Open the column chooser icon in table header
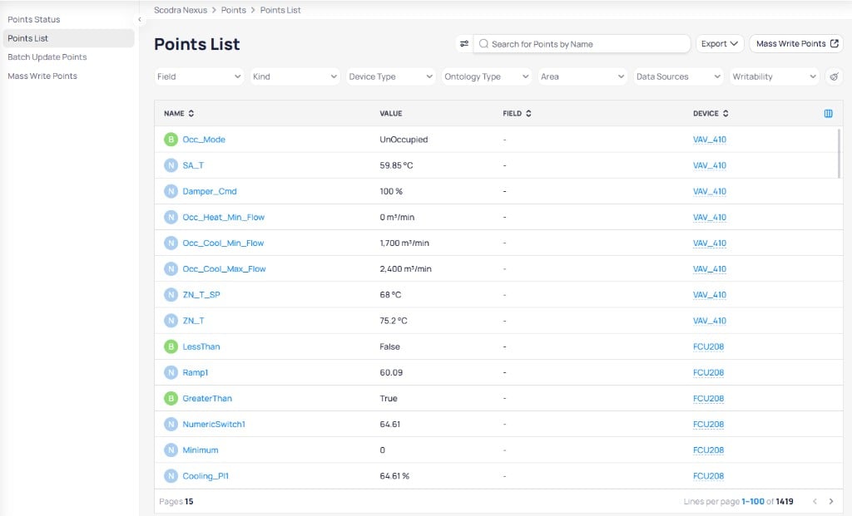The height and width of the screenshot is (516, 852). (828, 113)
